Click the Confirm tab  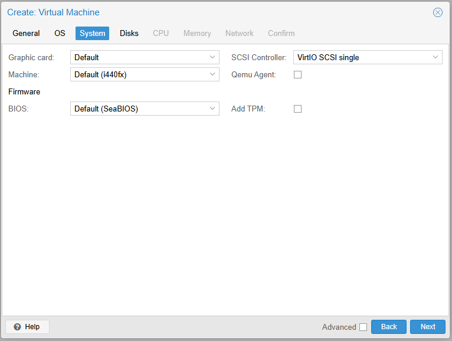tap(281, 34)
